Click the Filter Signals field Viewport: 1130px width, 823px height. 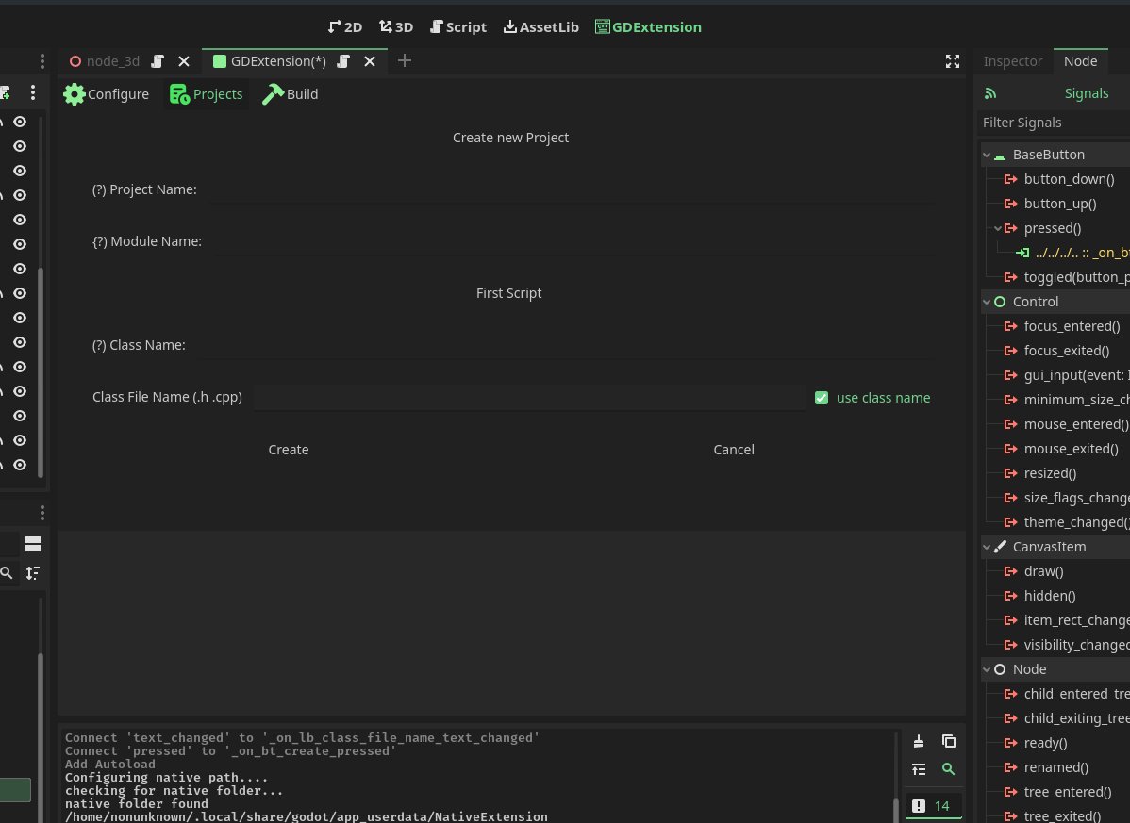[1055, 123]
